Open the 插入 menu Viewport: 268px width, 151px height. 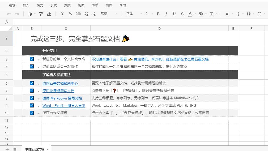click(x=26, y=5)
